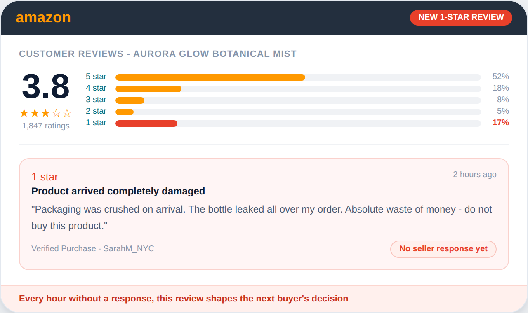The width and height of the screenshot is (528, 313).
Task: Filter reviews by 3 star label
Action: click(x=96, y=100)
